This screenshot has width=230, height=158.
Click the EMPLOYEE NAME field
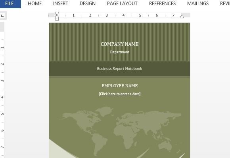pos(120,86)
